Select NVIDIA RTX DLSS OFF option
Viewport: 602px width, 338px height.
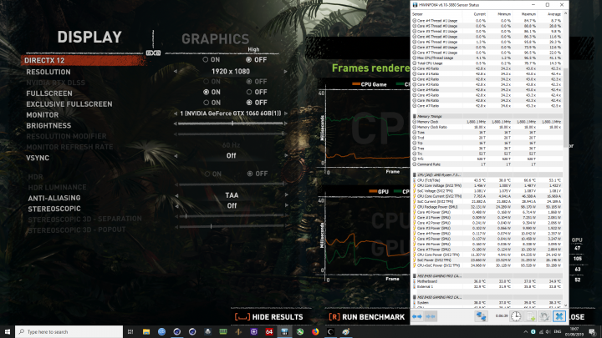coord(249,82)
